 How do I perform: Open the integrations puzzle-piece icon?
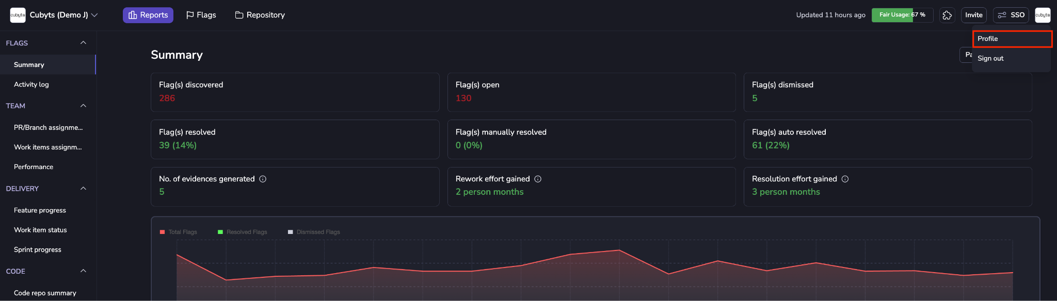(947, 15)
